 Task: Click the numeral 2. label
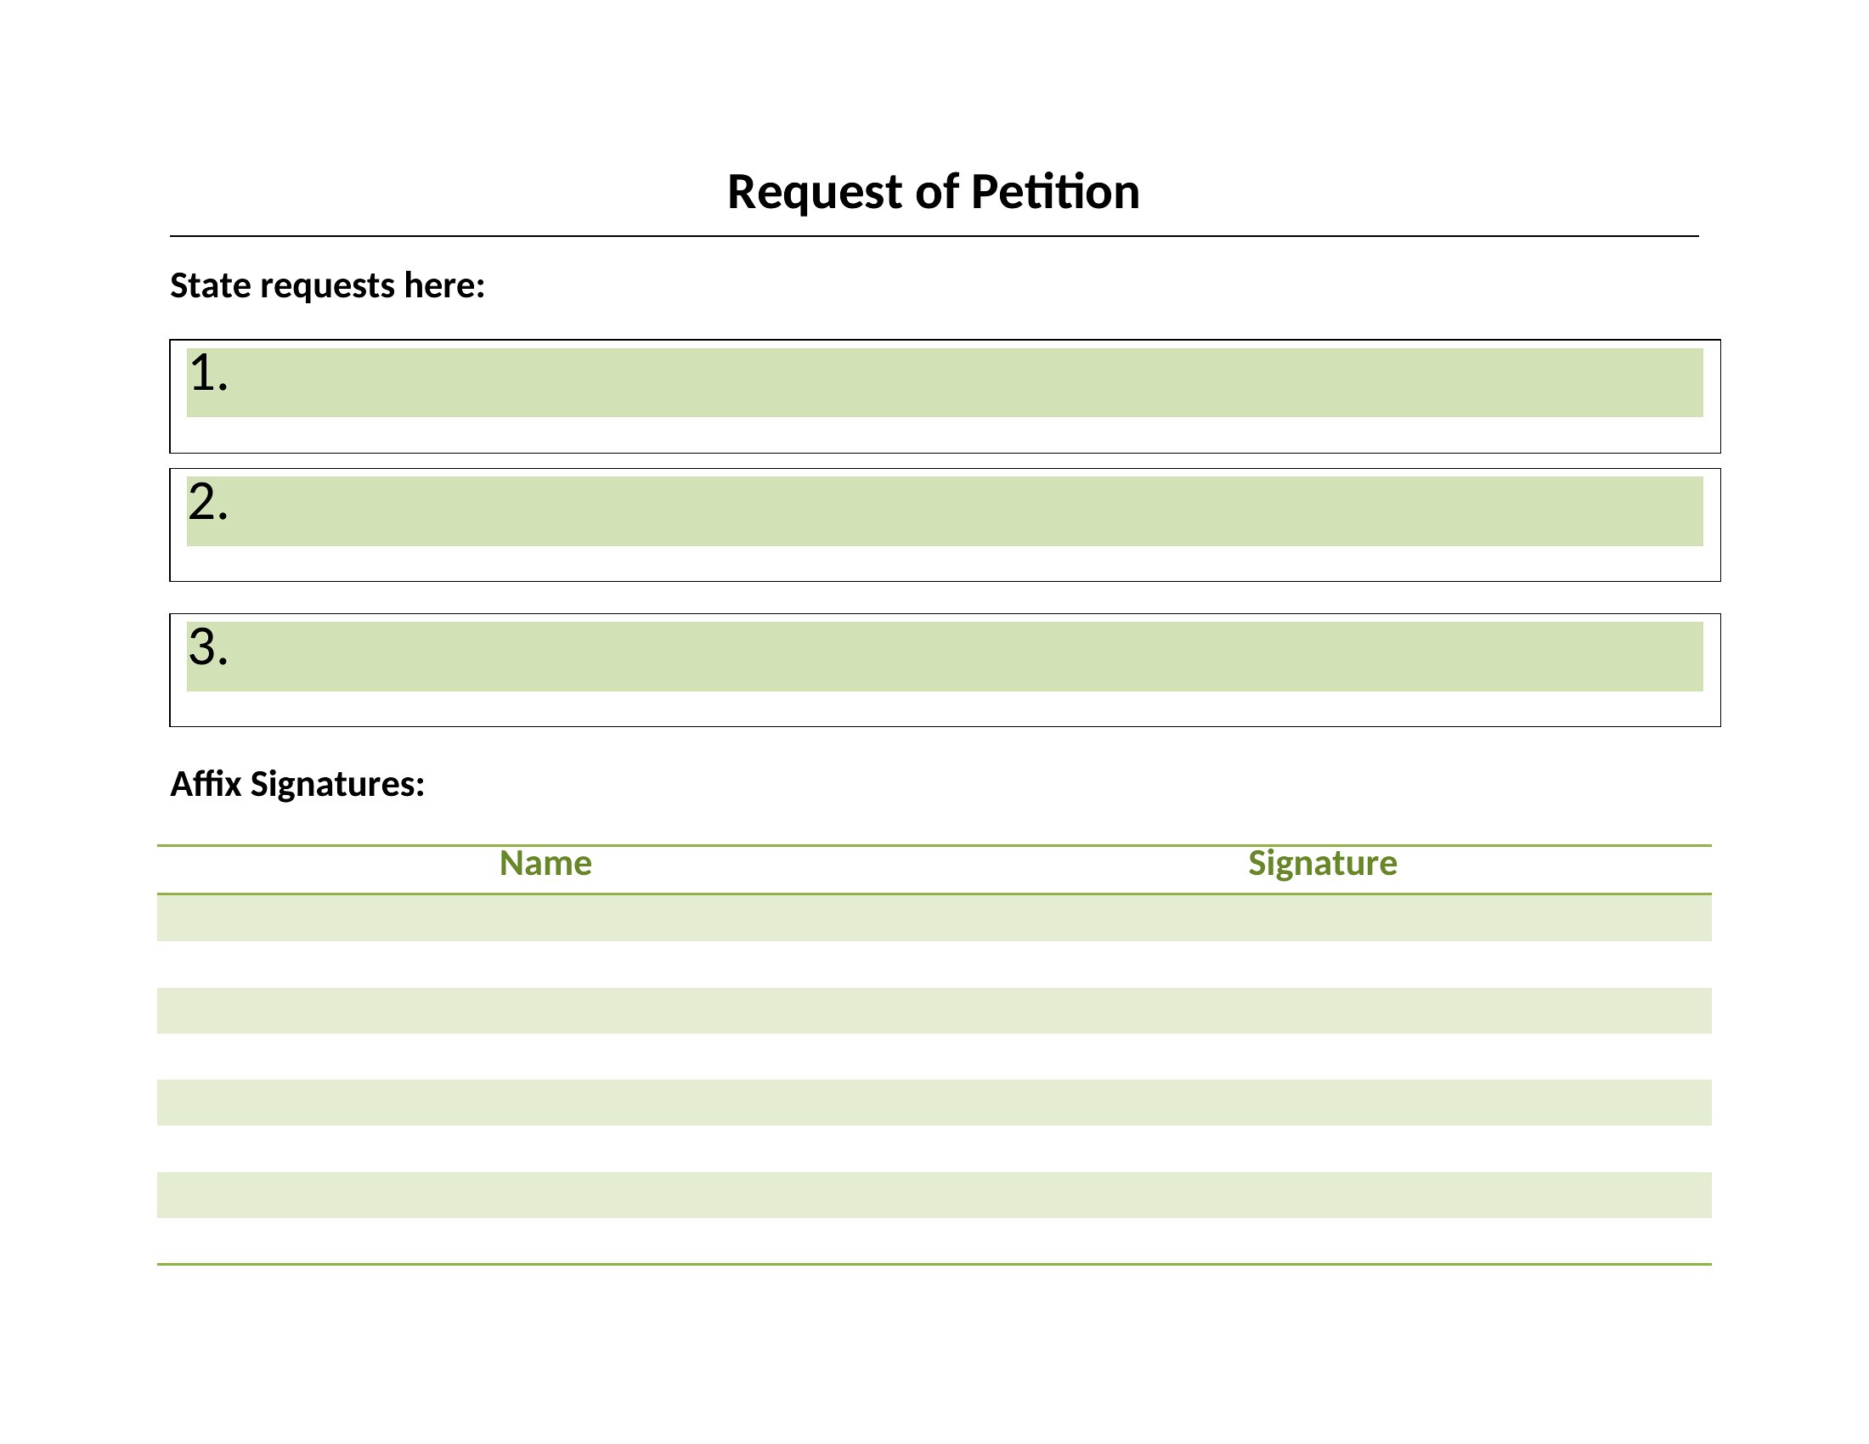pos(208,502)
